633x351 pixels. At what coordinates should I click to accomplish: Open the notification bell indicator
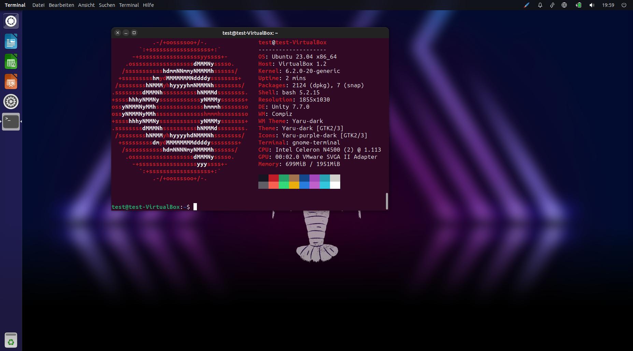(x=540, y=5)
